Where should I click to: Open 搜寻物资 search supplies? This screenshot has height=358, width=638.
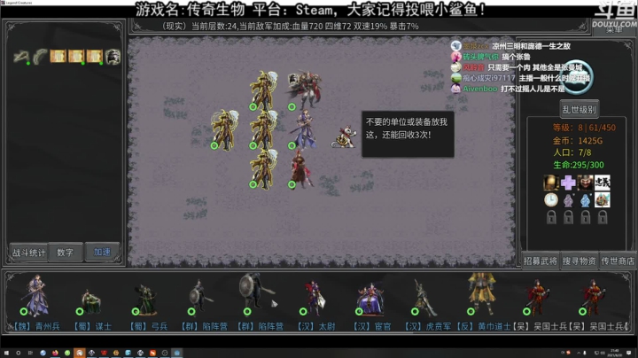click(579, 261)
